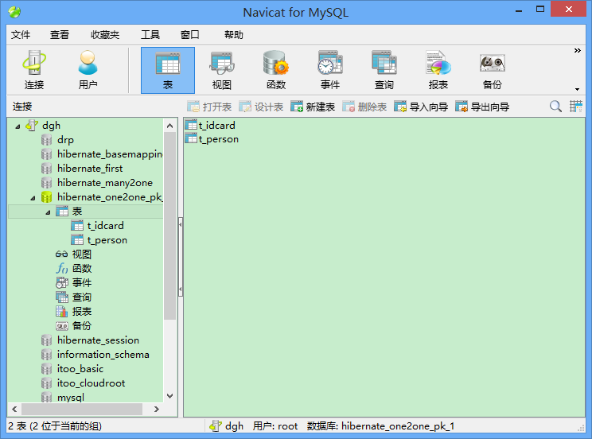Image resolution: width=592 pixels, height=439 pixels.
Task: Open the 报表 reports toolbar icon
Action: [438, 70]
